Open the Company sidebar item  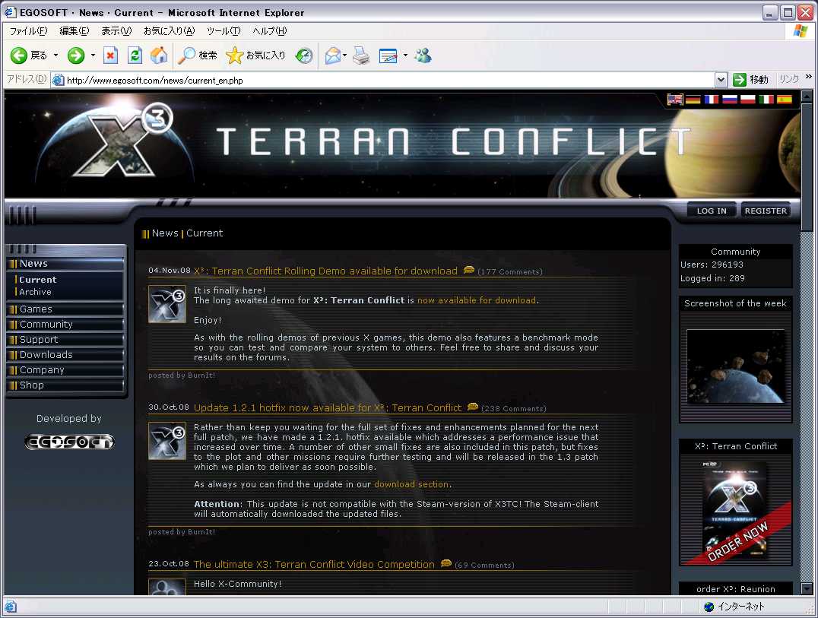(x=65, y=369)
